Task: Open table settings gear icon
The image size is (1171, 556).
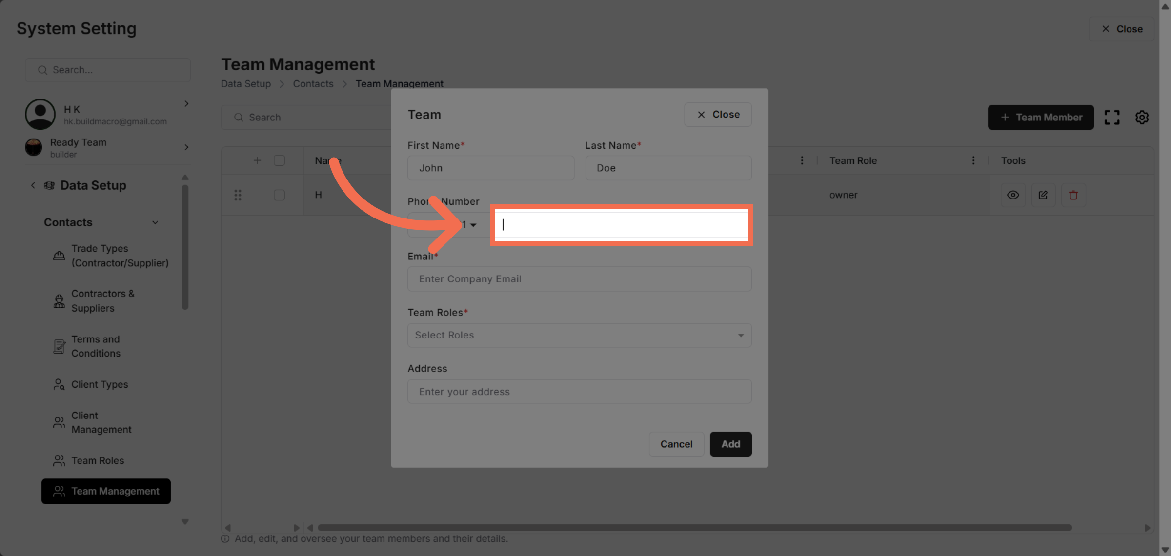Action: (x=1142, y=117)
